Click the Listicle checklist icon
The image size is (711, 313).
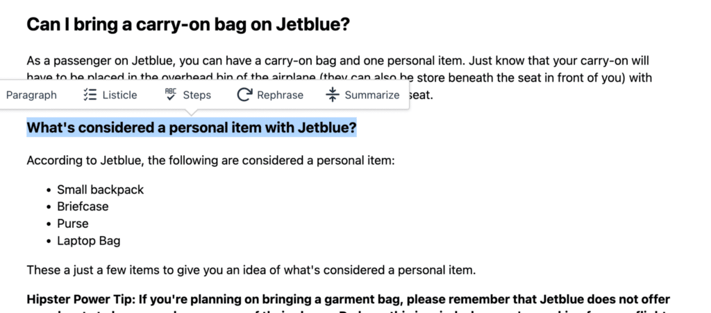pos(90,95)
